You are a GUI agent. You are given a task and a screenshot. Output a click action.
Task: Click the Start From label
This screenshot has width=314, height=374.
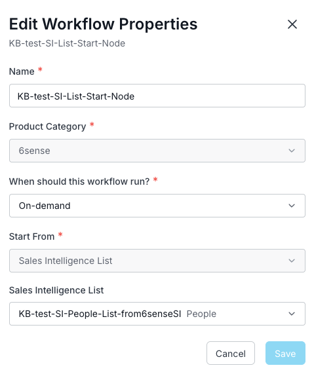[x=31, y=236]
